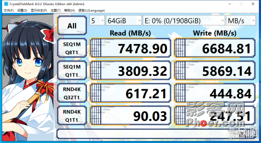The height and width of the screenshot is (143, 261).
Task: Open the 文件(F) menu
Action: (9, 10)
